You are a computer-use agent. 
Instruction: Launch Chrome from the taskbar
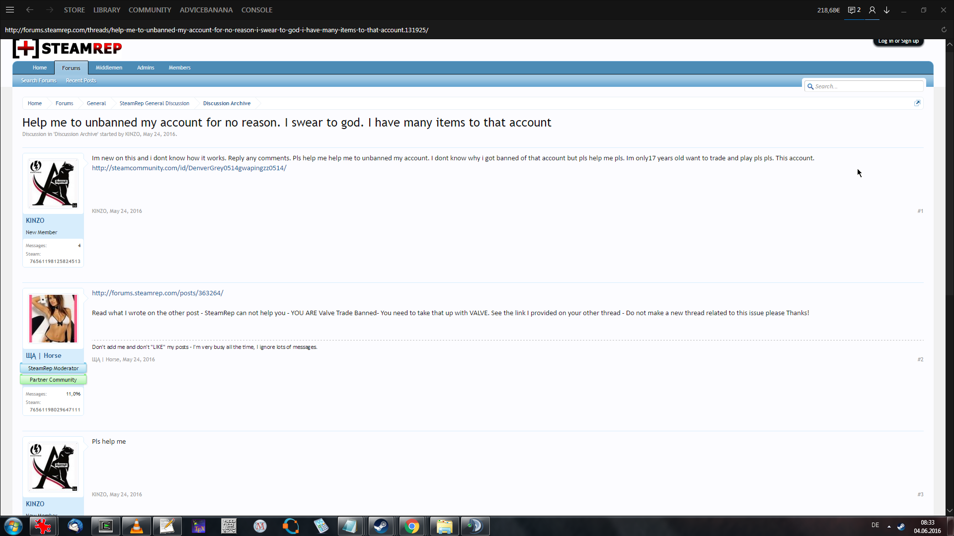(x=412, y=526)
